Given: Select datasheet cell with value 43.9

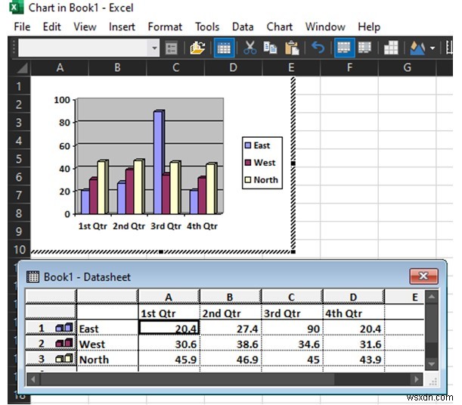Looking at the screenshot, I should pyautogui.click(x=354, y=359).
